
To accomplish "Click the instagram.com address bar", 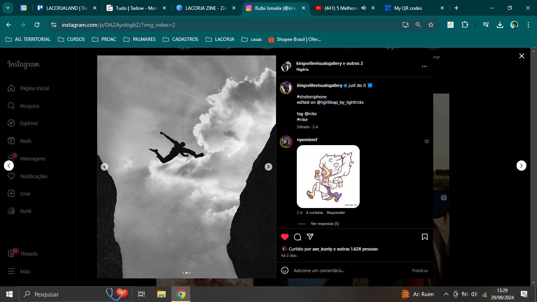I will coord(228,25).
